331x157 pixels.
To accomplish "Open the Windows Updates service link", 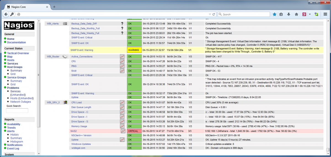I will [x=81, y=144].
